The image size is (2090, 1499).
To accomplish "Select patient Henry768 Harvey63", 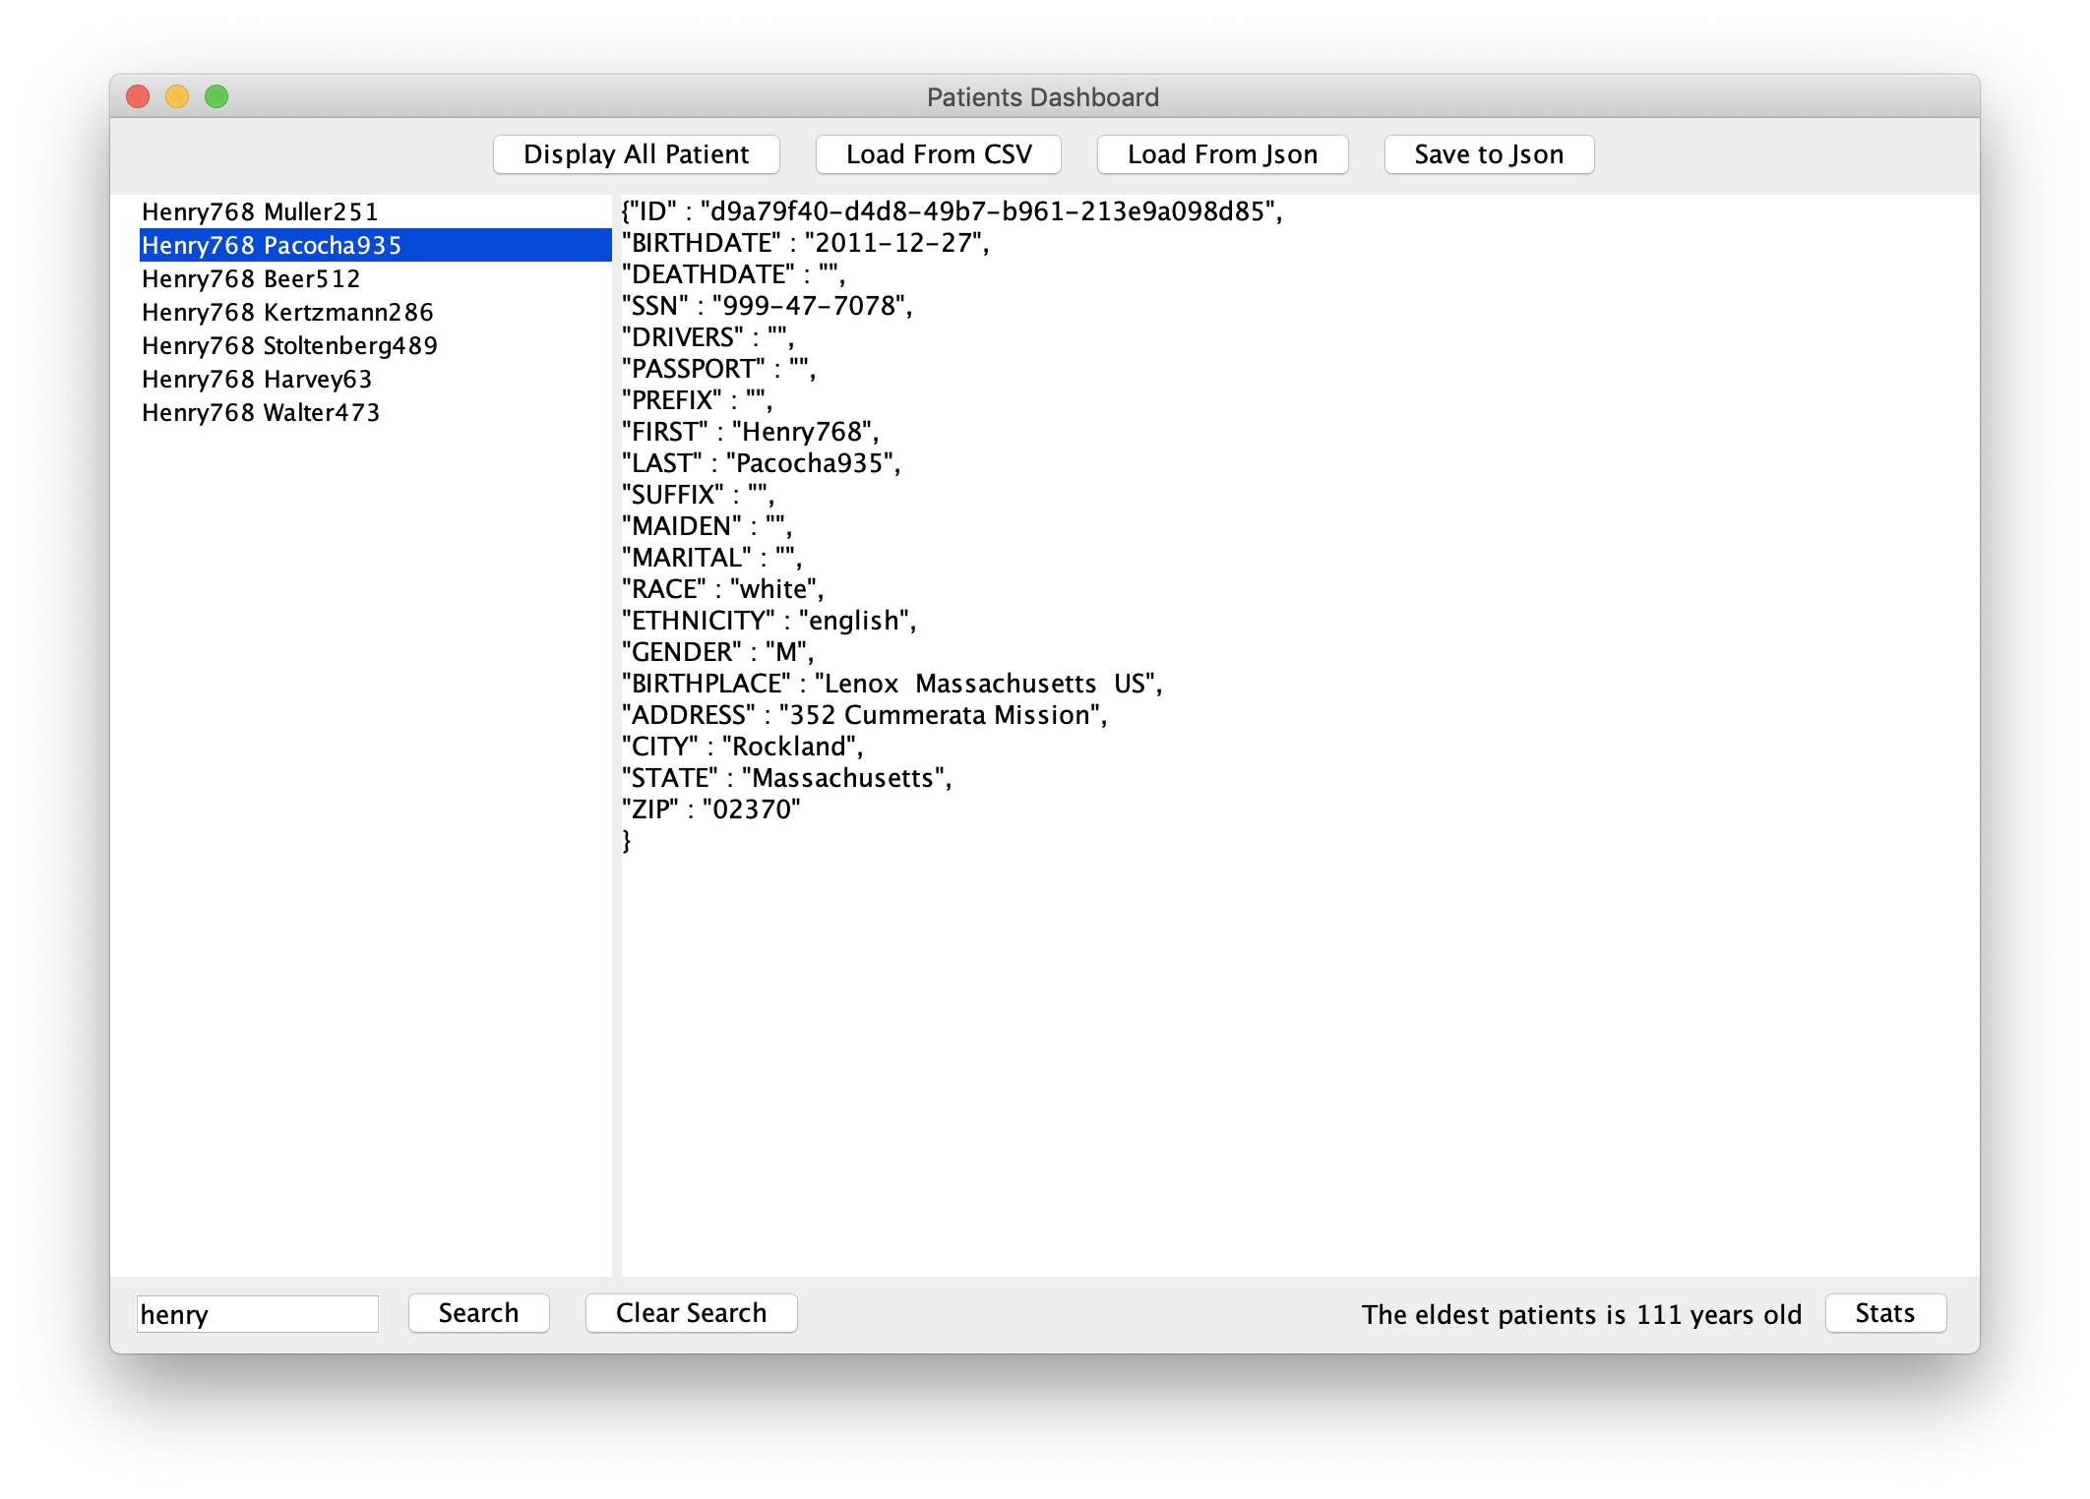I will point(257,379).
